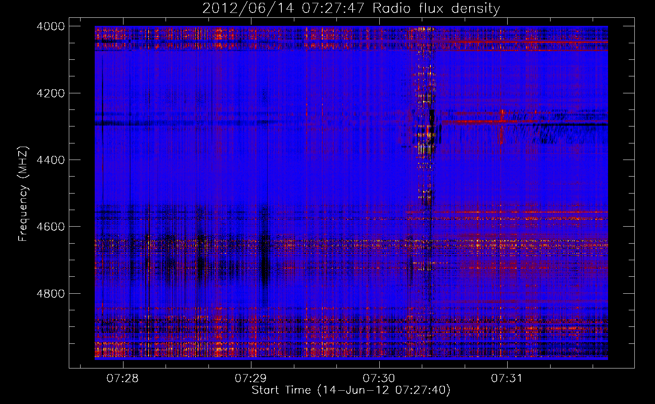Click the 4600 frequency tick label
655x404 pixels.
pos(51,227)
